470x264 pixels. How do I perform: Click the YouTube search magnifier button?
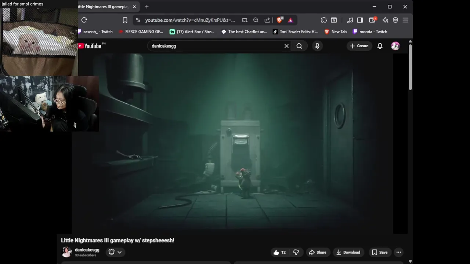click(299, 46)
